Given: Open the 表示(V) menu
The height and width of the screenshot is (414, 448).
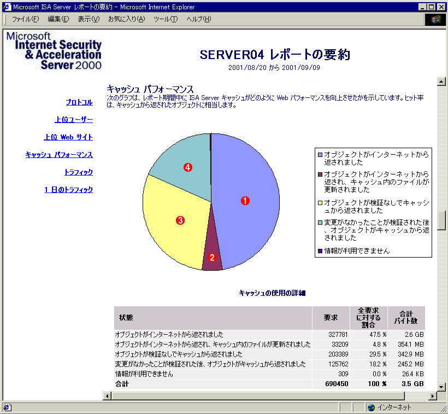Looking at the screenshot, I should pyautogui.click(x=89, y=19).
